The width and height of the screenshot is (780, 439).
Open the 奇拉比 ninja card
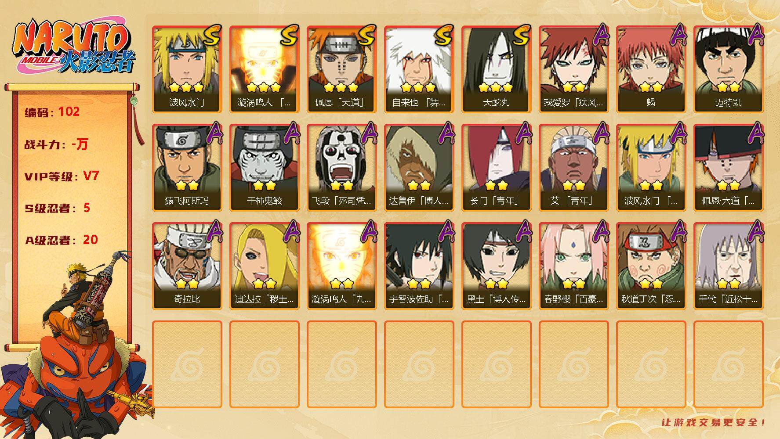click(187, 266)
